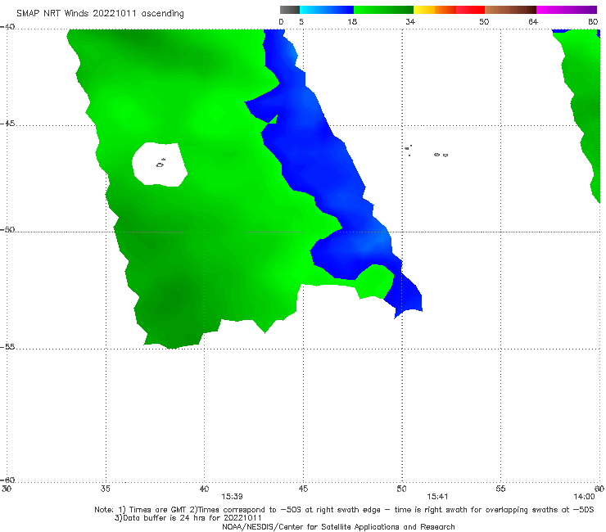Select the '35' longitude label on bottom axis
This screenshot has height=532, width=606.
click(x=105, y=489)
